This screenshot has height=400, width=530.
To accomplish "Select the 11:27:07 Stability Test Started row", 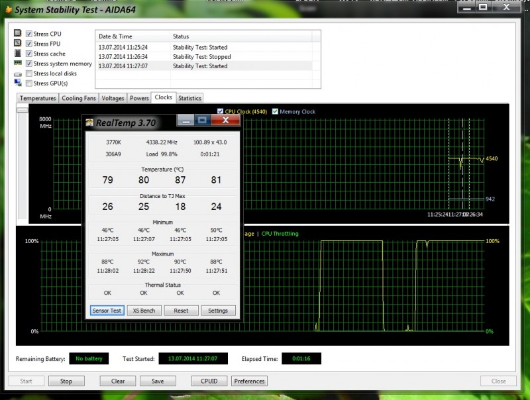I will tap(204, 66).
